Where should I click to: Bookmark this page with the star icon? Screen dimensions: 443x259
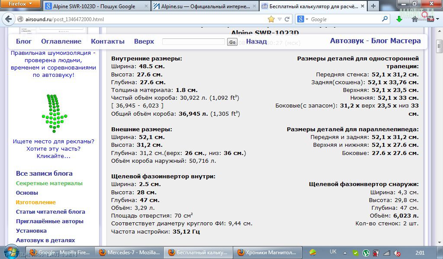tap(271, 19)
